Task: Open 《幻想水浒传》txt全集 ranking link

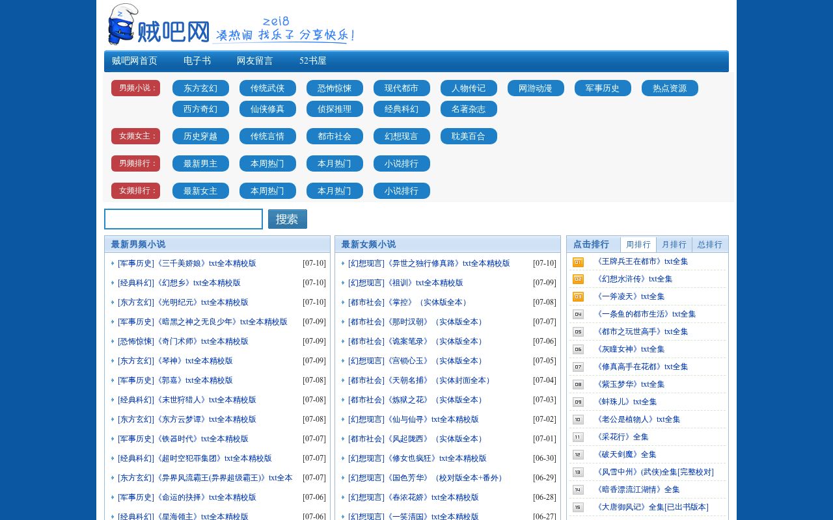Action: coord(633,279)
